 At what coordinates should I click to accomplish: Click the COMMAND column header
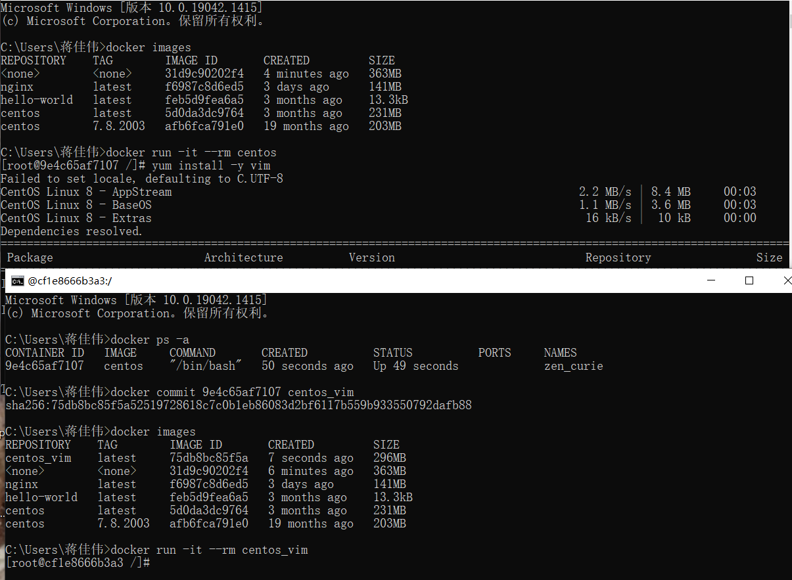193,353
